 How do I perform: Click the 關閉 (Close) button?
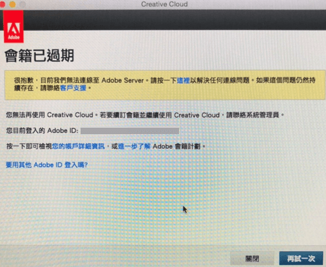(252, 259)
